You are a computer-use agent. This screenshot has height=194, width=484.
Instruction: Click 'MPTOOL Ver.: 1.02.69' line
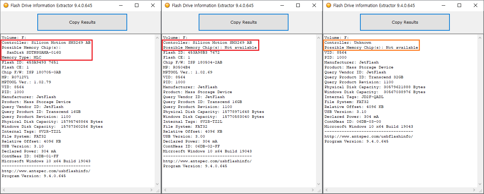(188, 72)
